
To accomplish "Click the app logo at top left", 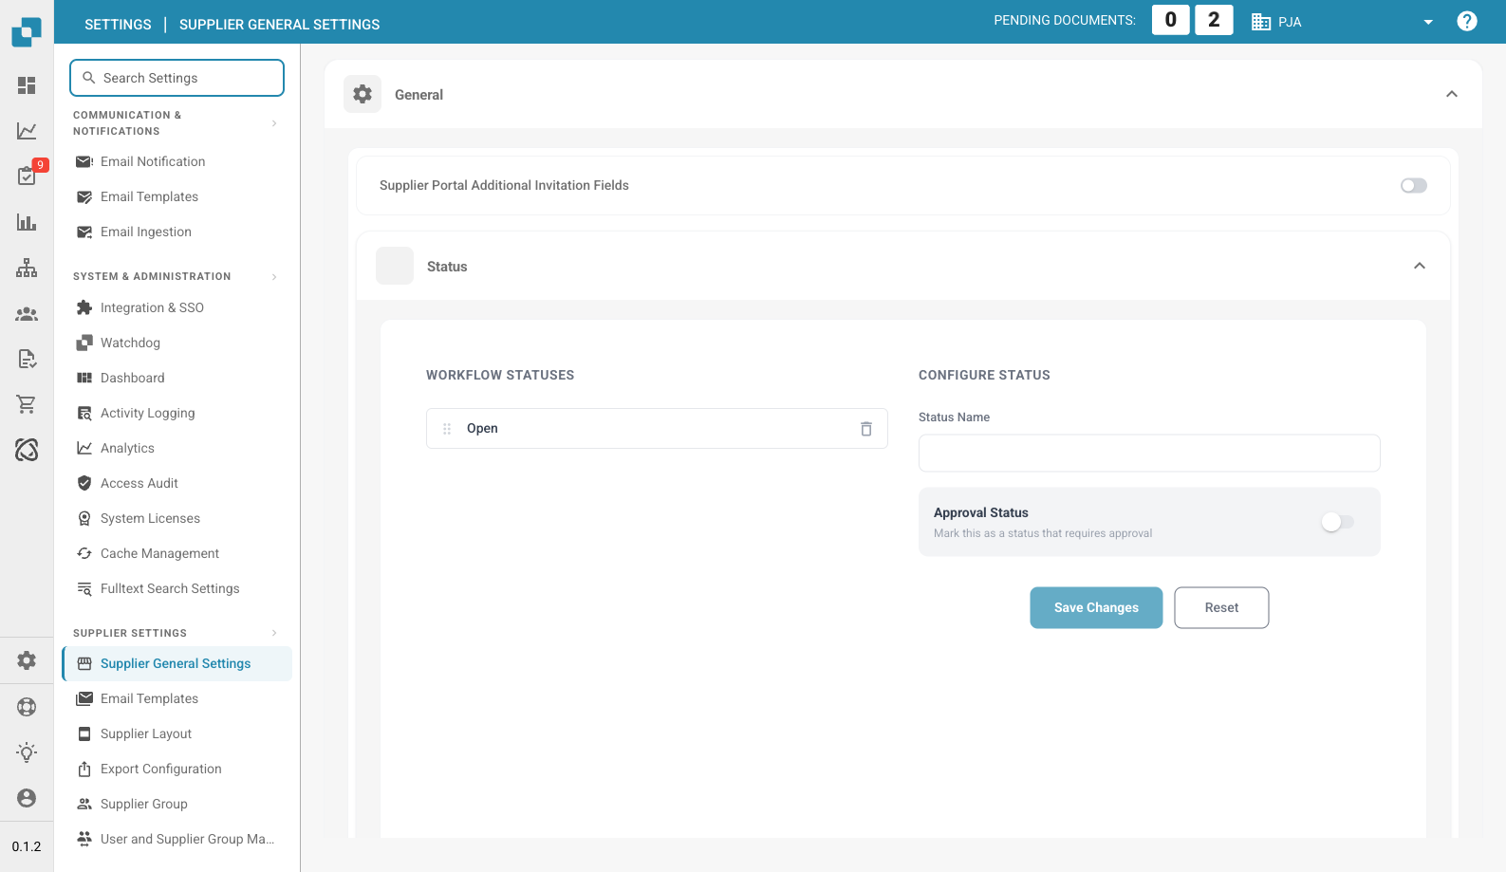I will 27,31.
